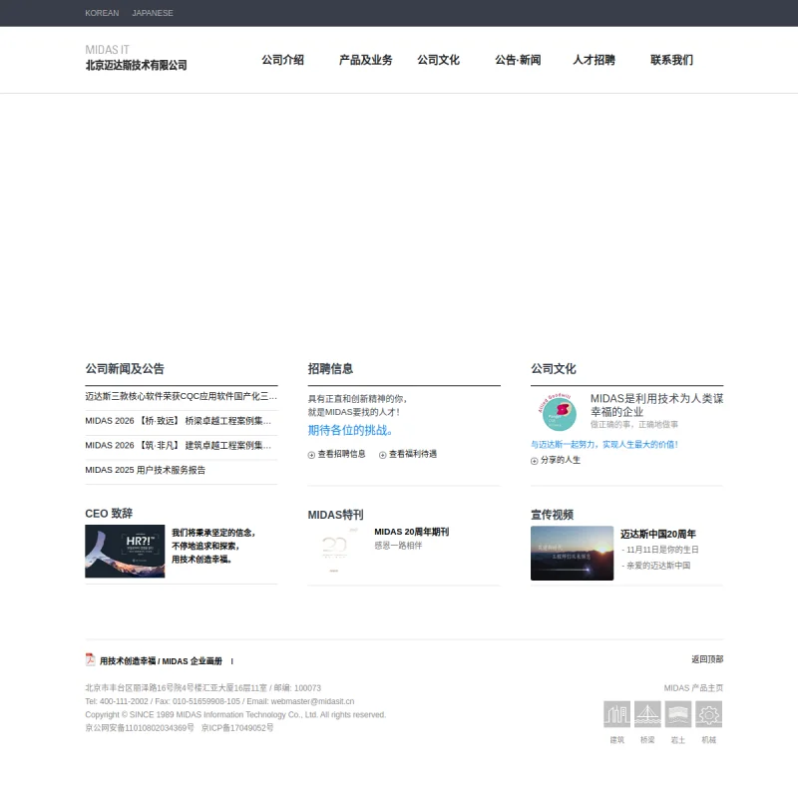Open the 公司文化 navigation menu item

[x=438, y=60]
